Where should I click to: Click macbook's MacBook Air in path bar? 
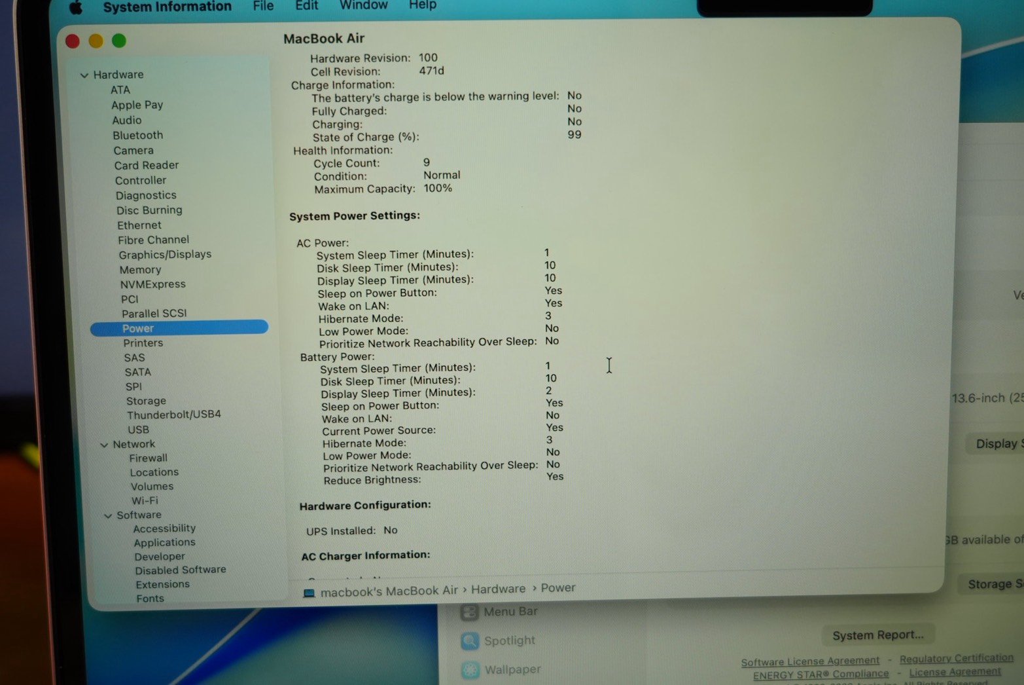pyautogui.click(x=389, y=591)
